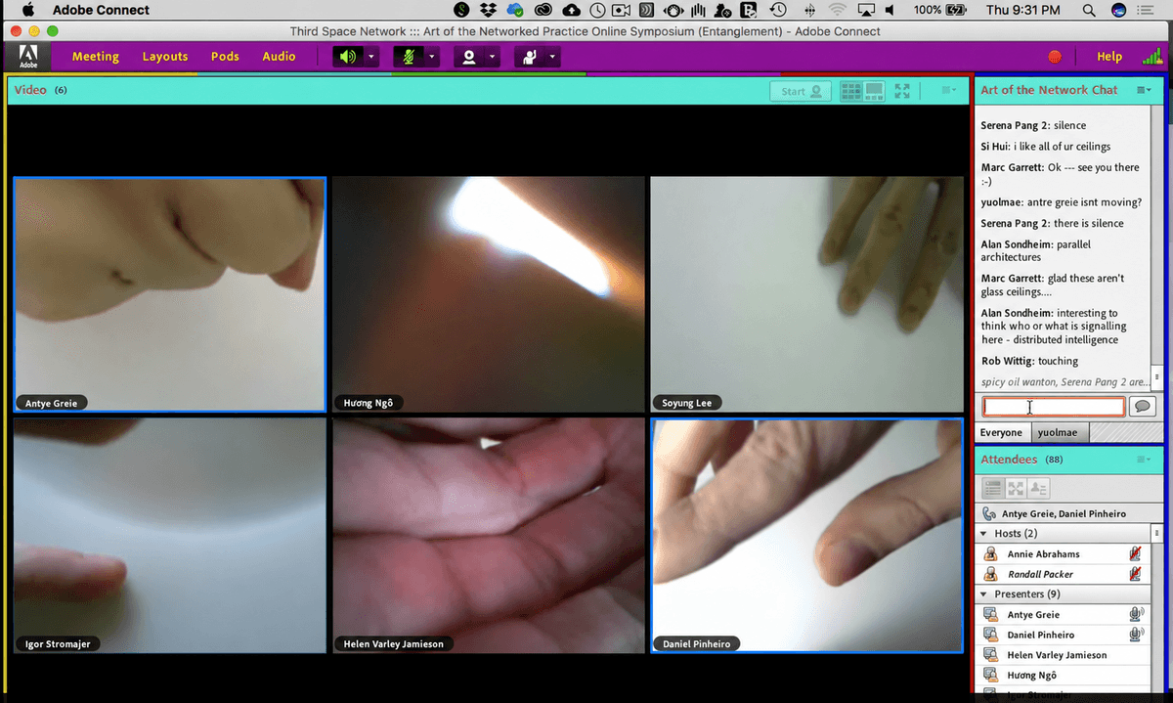
Task: Toggle the muted microphone button
Action: click(x=409, y=57)
